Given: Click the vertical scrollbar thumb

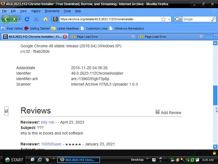Looking at the screenshot, I should (x=215, y=95).
